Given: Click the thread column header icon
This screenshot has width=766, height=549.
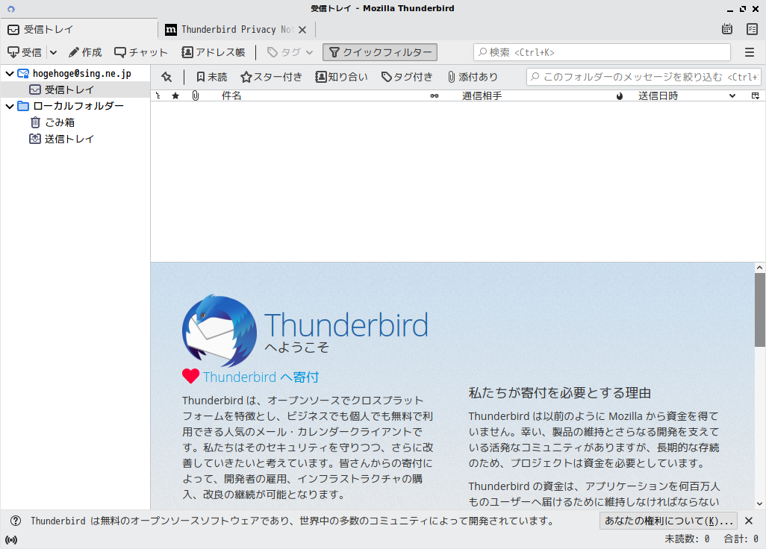Looking at the screenshot, I should (158, 95).
